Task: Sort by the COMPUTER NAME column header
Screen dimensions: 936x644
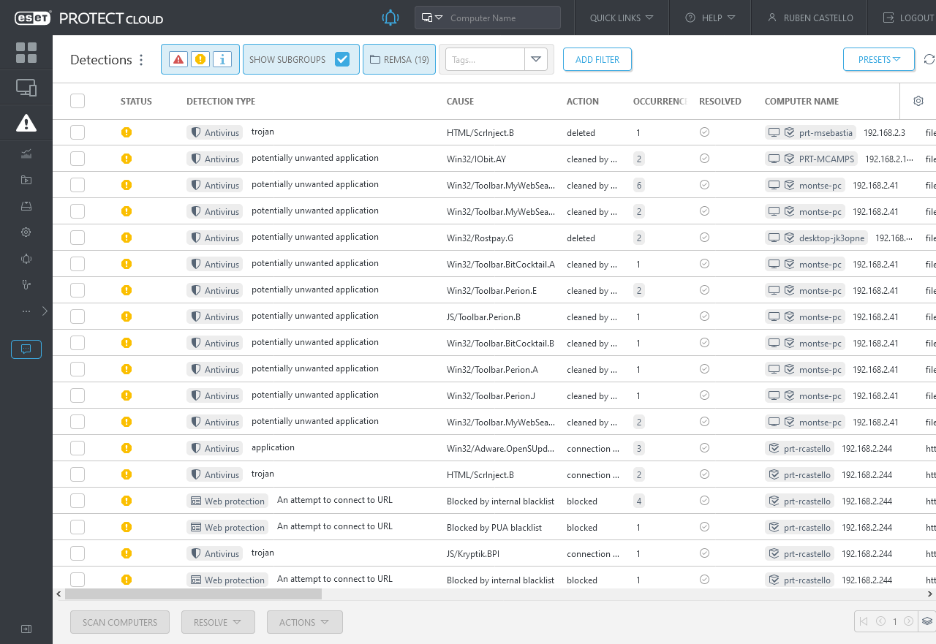Action: (801, 102)
